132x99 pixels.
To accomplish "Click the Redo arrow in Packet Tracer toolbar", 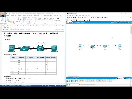I will click(89, 18).
